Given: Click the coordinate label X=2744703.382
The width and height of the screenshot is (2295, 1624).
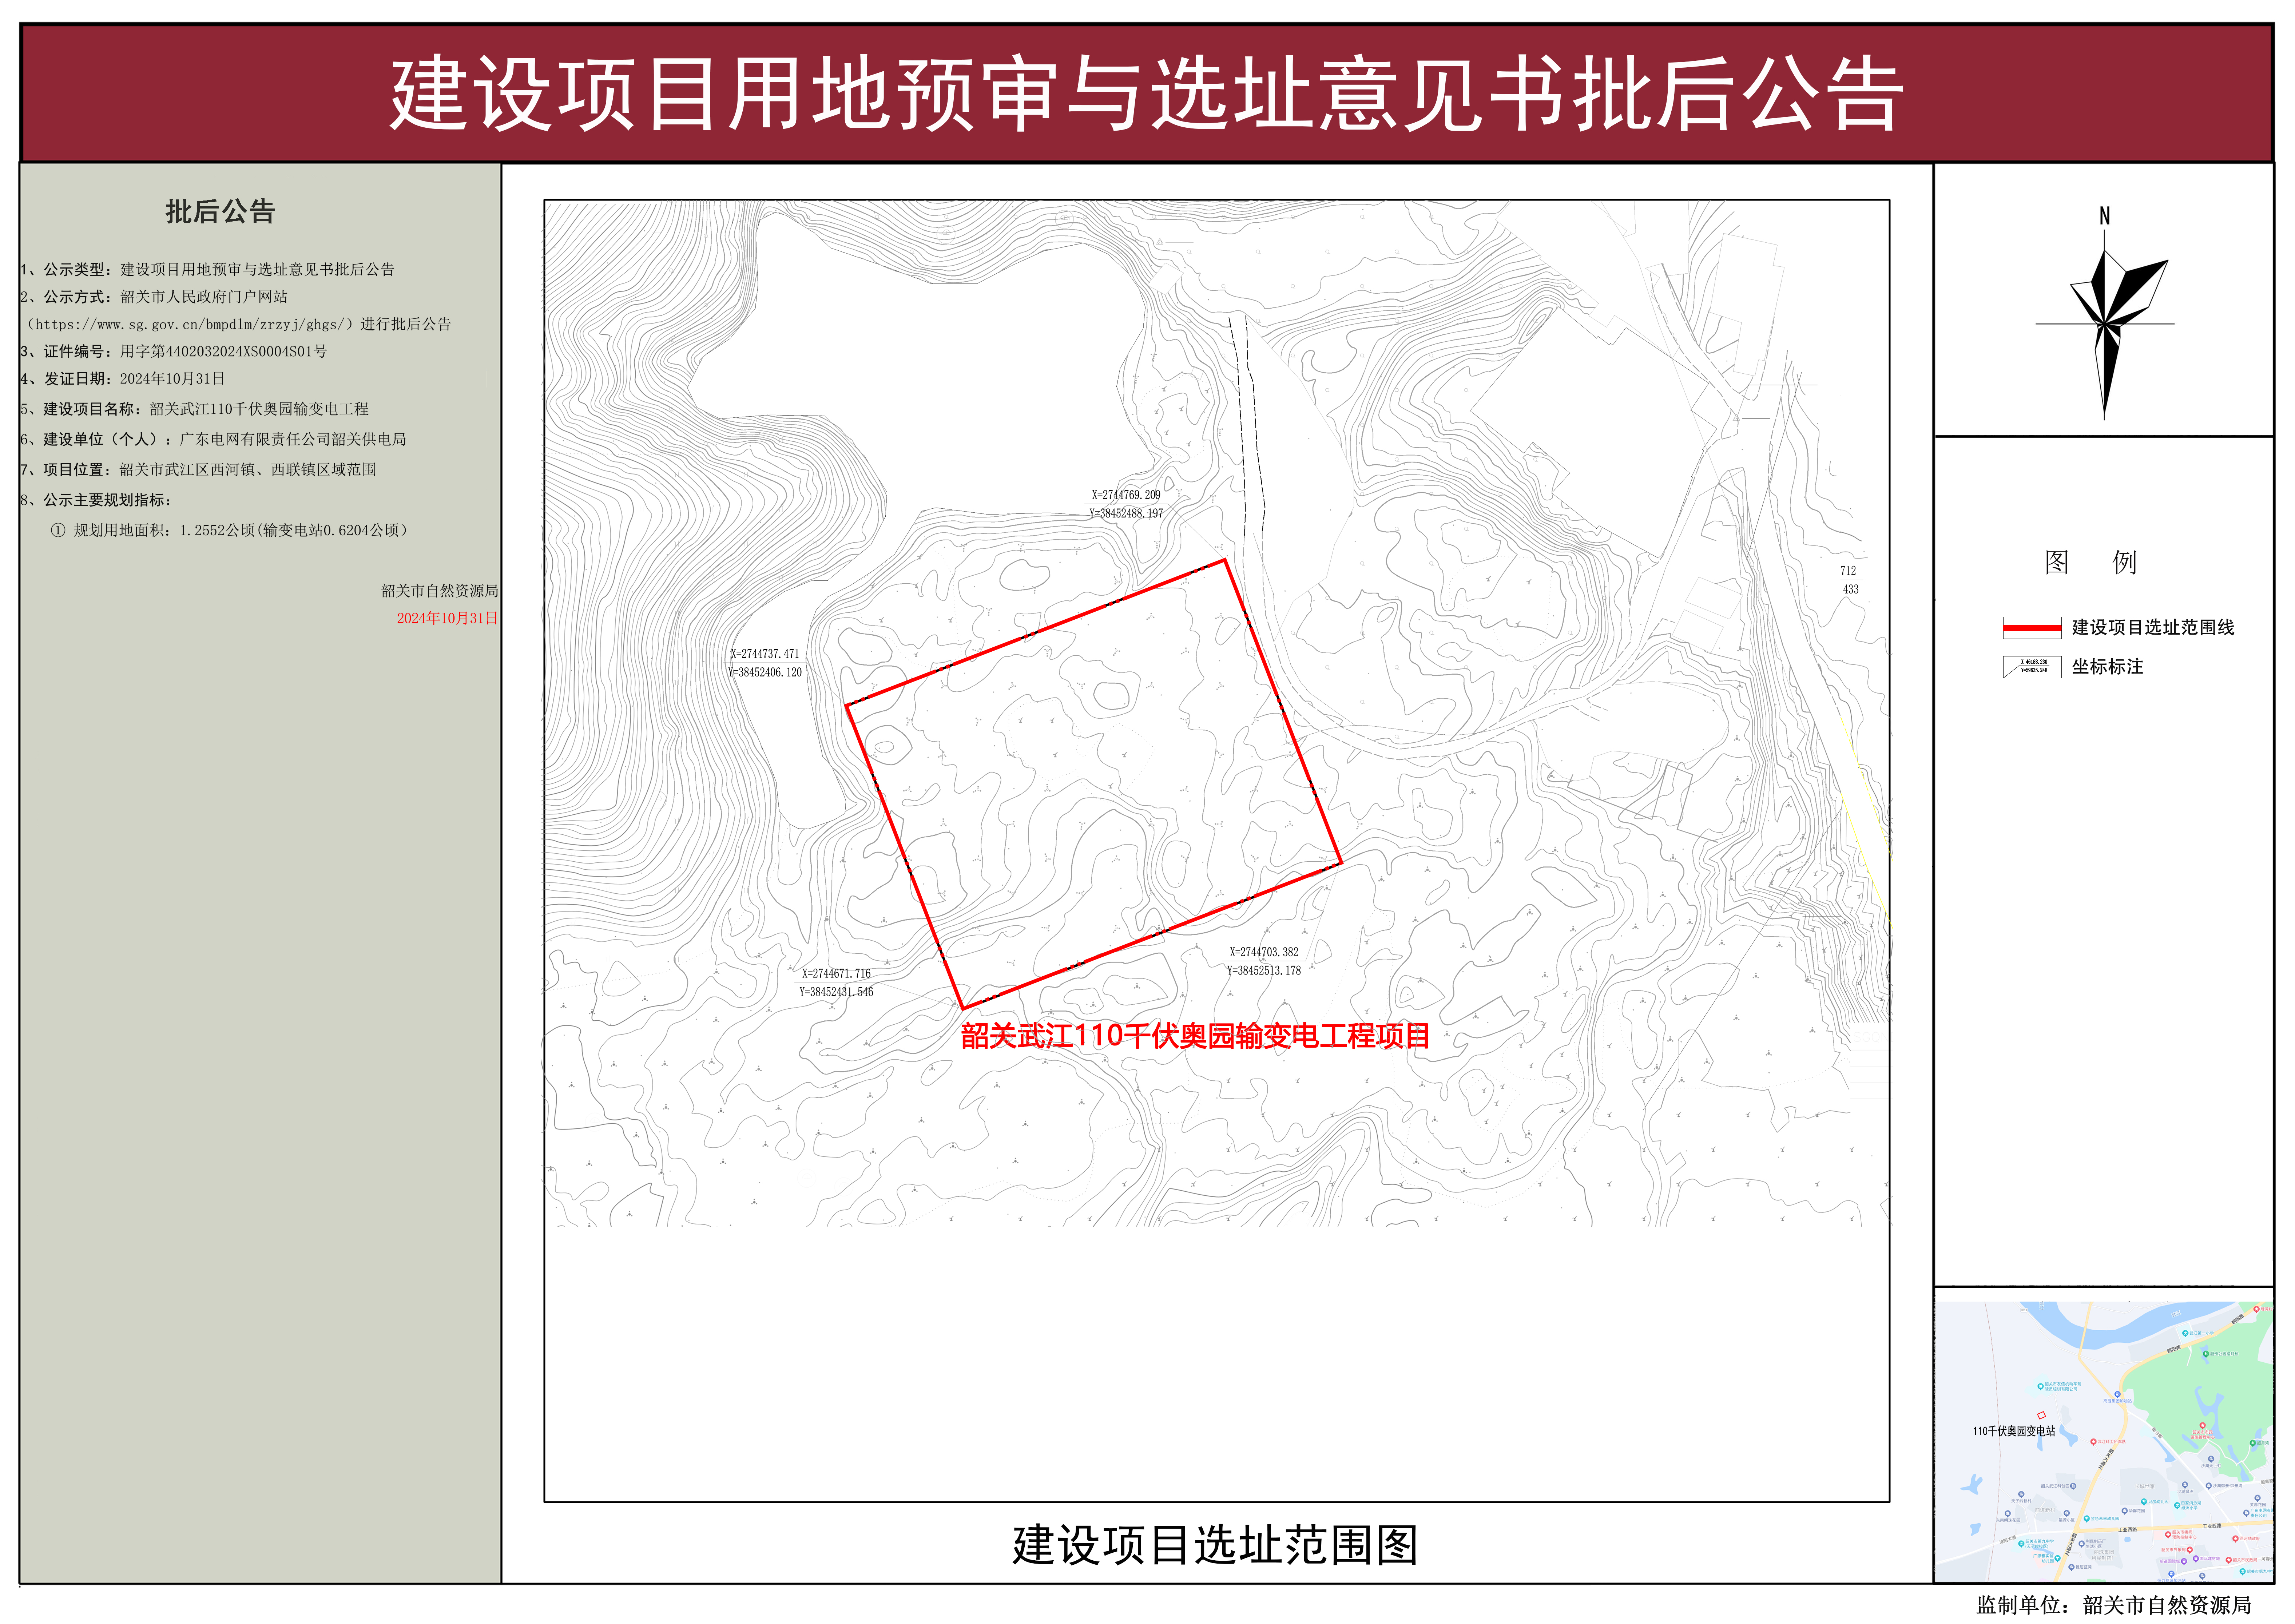Looking at the screenshot, I should point(1264,952).
